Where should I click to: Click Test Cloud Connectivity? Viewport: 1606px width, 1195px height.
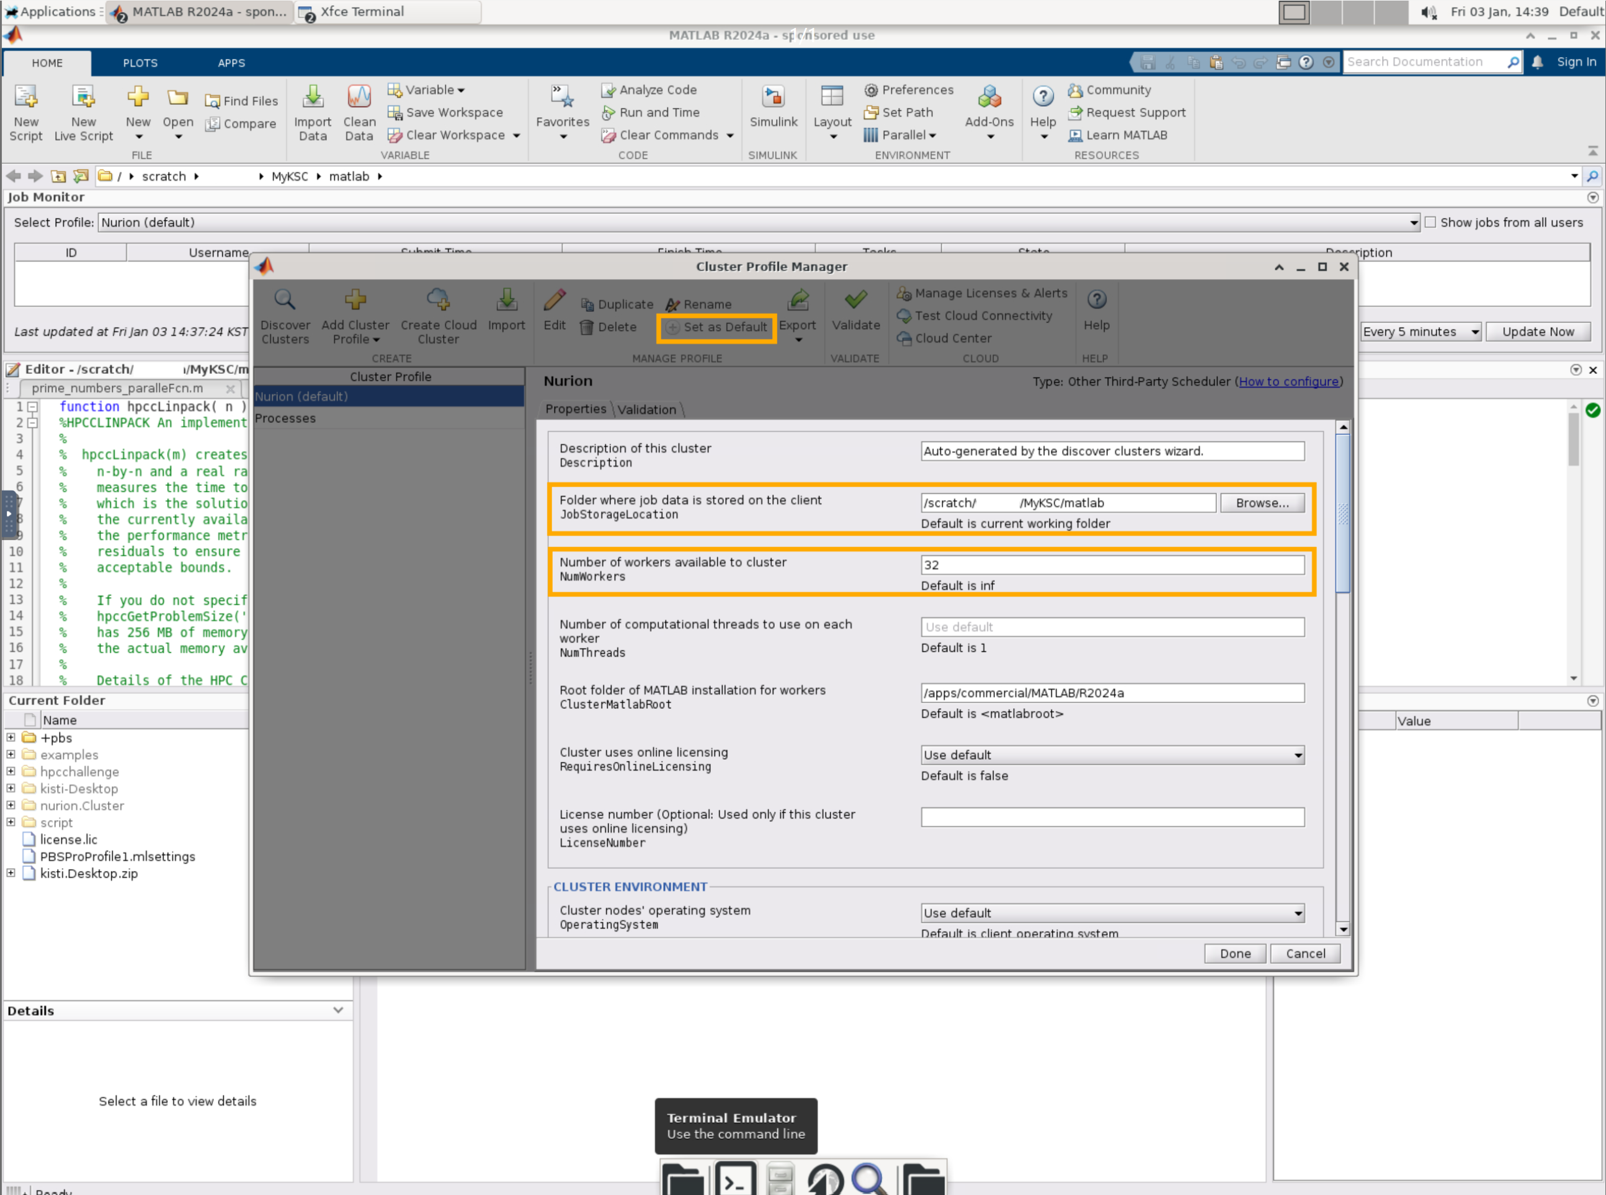[x=975, y=316]
